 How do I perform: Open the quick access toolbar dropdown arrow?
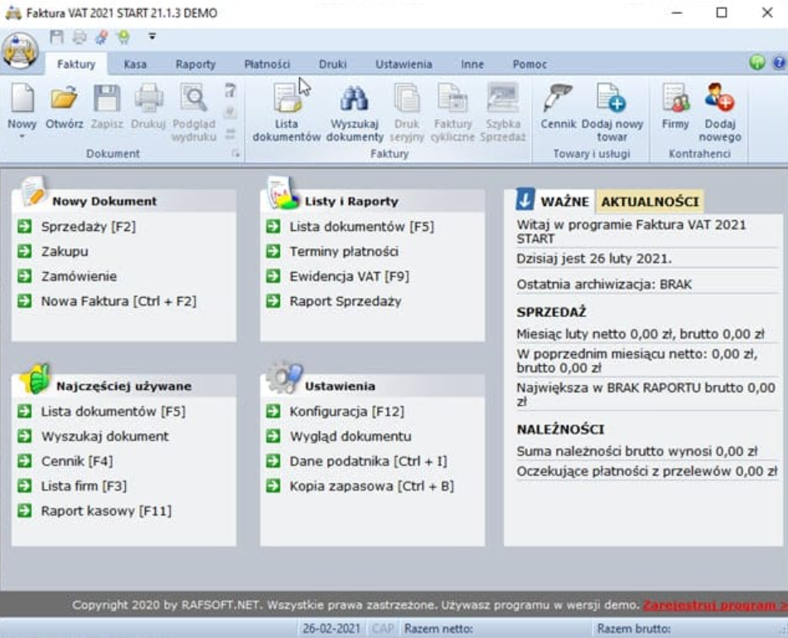point(152,36)
